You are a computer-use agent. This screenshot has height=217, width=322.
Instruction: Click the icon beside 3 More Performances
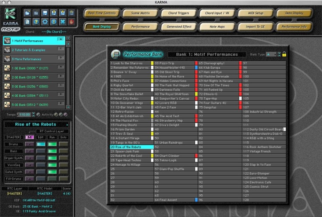pyautogui.click(x=7, y=59)
